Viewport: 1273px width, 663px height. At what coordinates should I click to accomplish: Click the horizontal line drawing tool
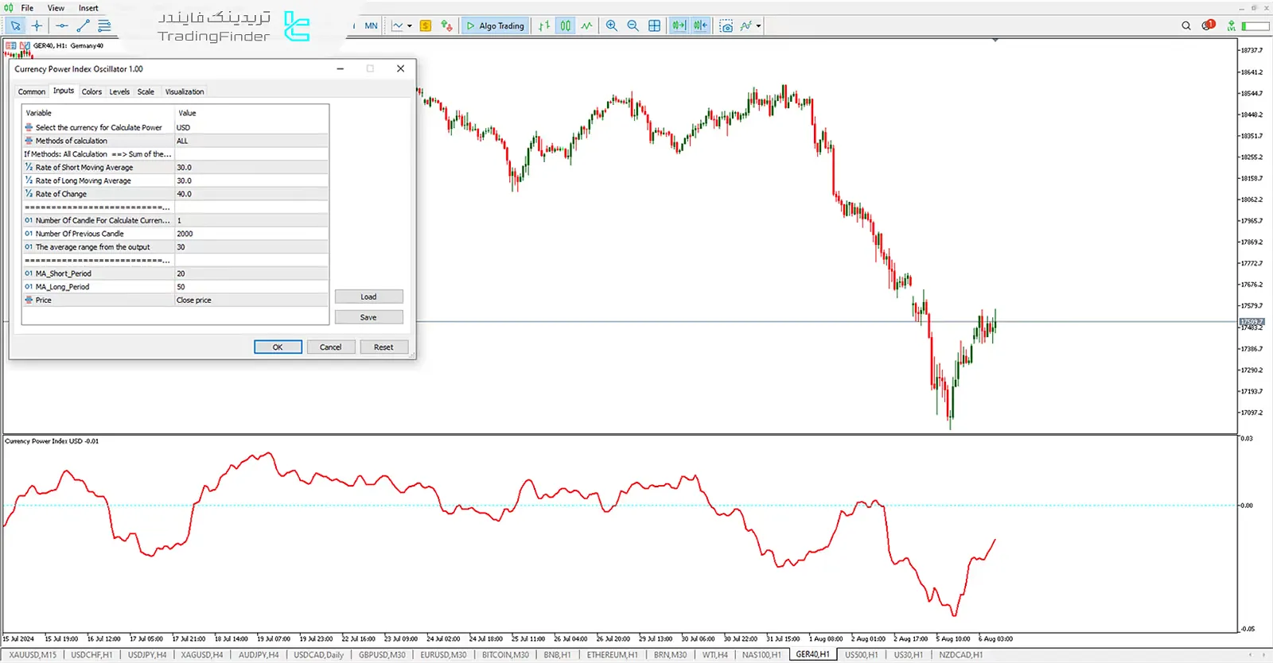tap(61, 25)
